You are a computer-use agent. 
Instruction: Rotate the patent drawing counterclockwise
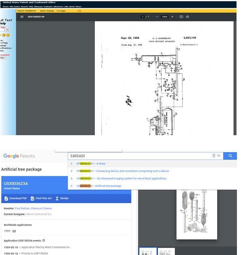188,17
